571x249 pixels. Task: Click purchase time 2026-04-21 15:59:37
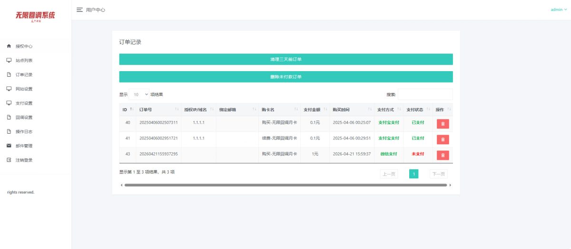(x=352, y=154)
